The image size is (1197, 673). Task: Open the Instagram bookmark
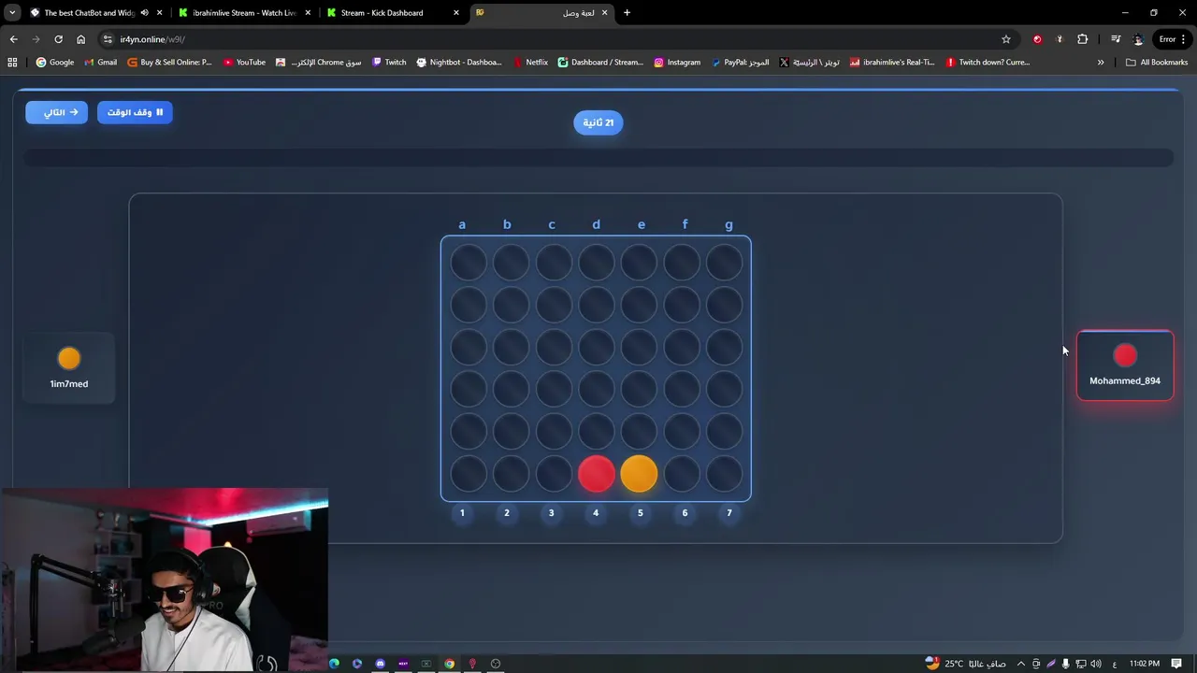(x=677, y=63)
